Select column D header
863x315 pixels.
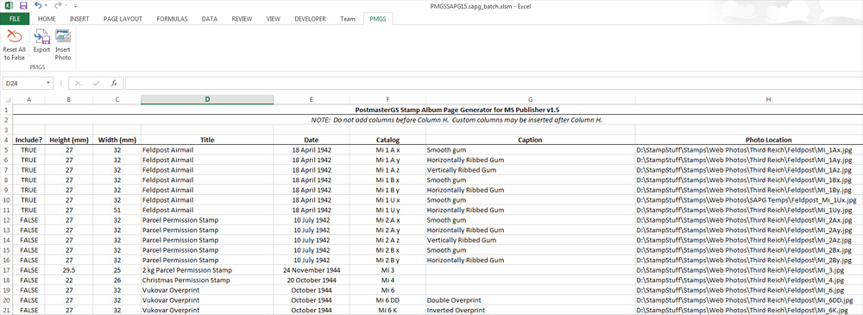pos(207,99)
